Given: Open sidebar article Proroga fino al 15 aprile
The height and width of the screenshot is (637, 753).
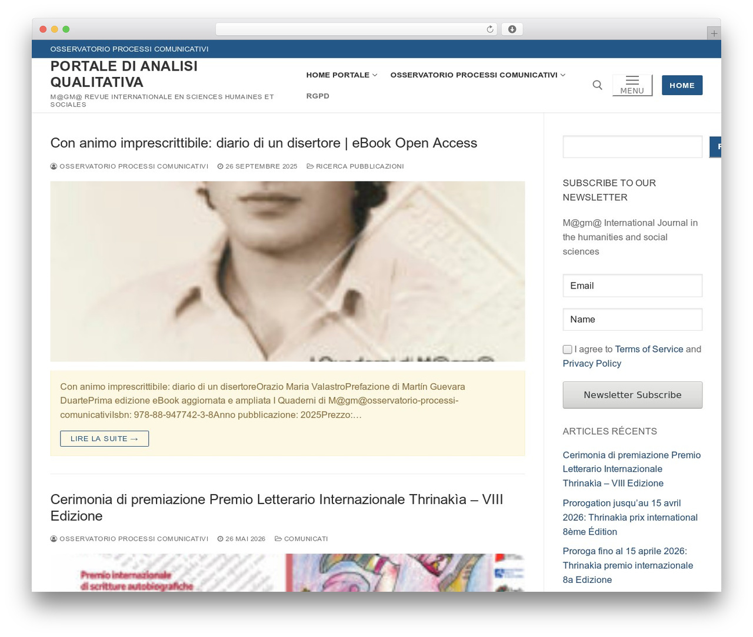Looking at the screenshot, I should (628, 565).
